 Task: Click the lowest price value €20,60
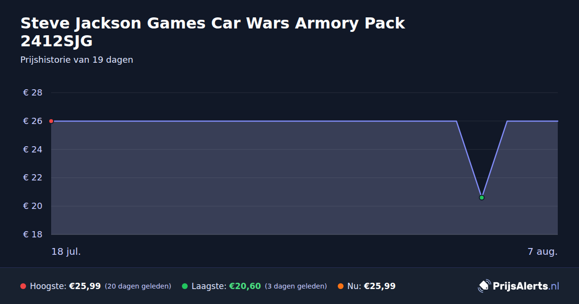point(245,286)
